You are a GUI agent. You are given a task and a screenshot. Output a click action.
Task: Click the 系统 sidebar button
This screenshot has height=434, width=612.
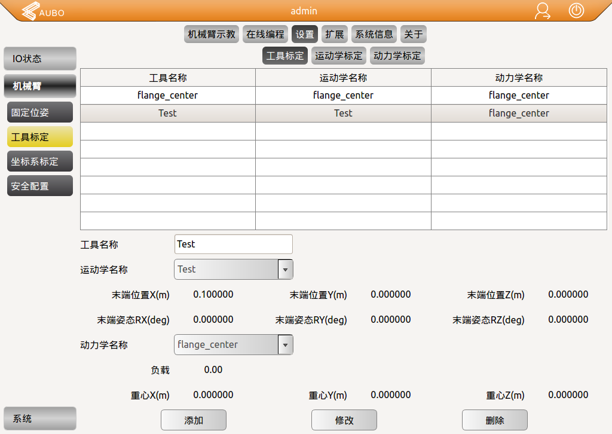(40, 418)
